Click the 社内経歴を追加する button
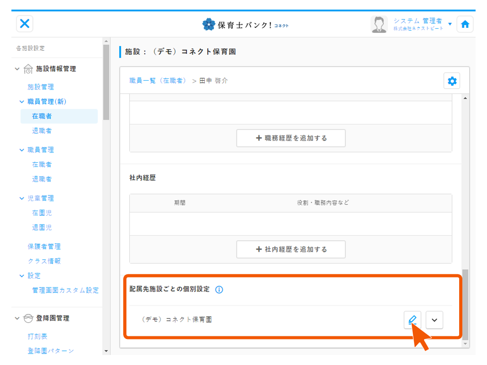487x365 pixels. 291,250
